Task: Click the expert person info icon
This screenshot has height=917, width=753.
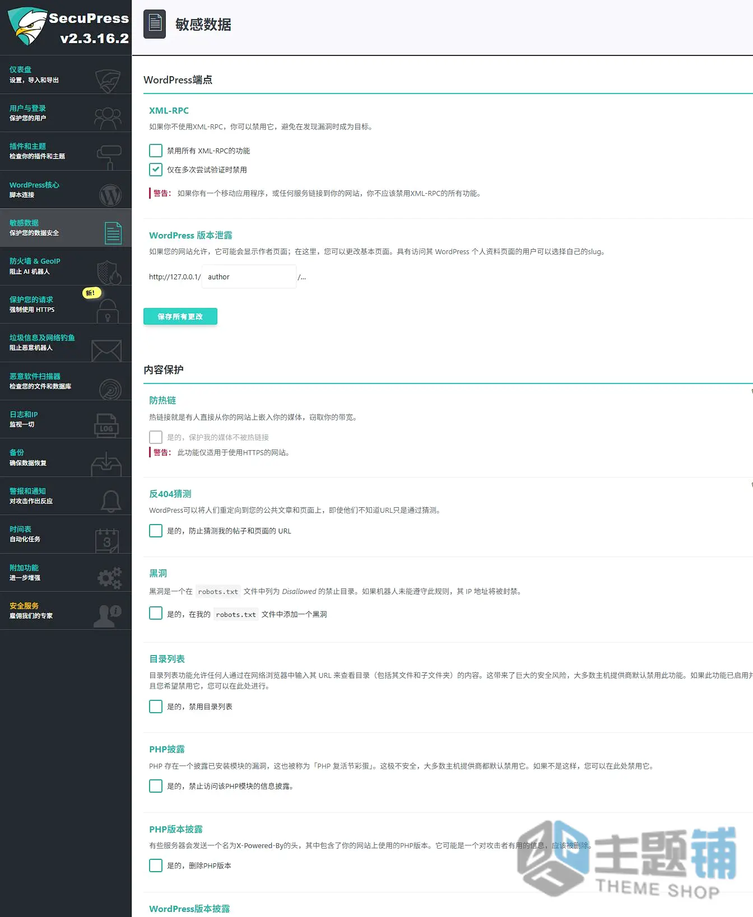Action: (107, 616)
